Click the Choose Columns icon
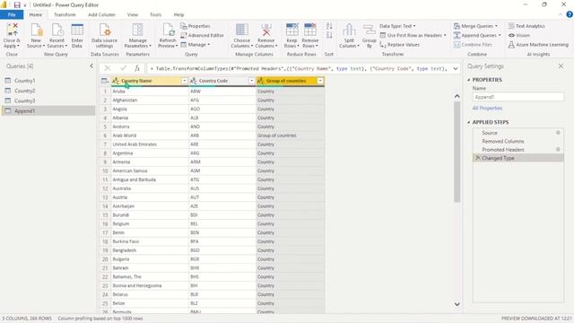 click(x=242, y=30)
